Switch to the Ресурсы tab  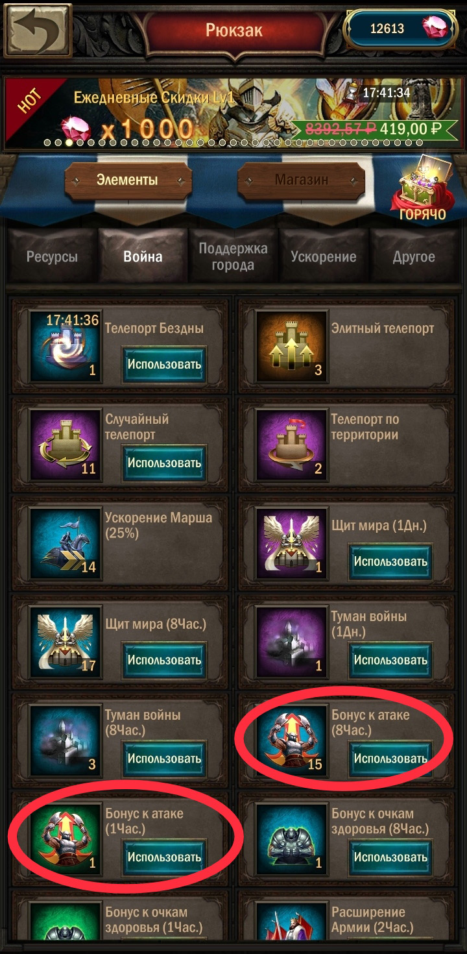[52, 256]
